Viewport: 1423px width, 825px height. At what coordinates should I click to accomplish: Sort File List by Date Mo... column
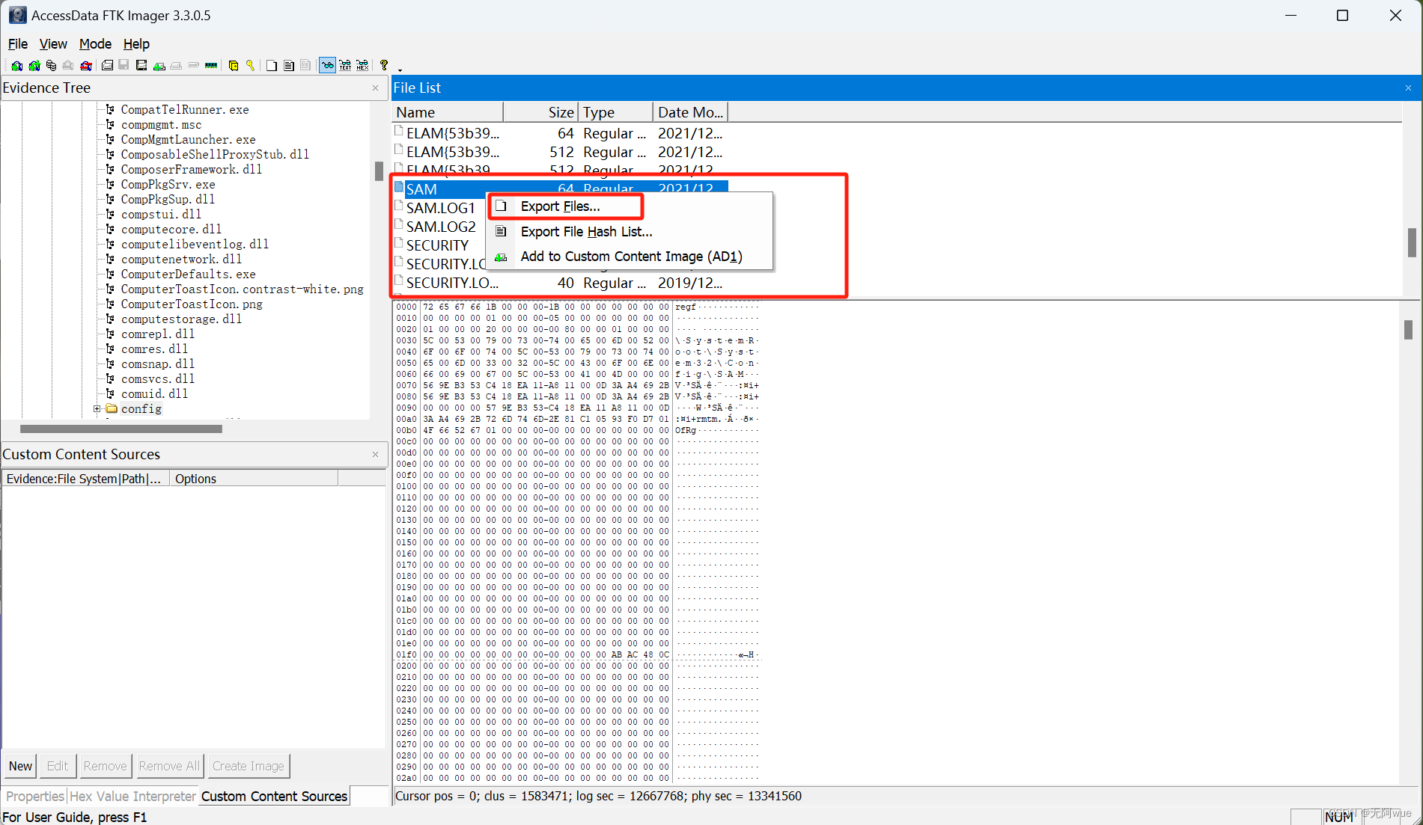pyautogui.click(x=690, y=112)
